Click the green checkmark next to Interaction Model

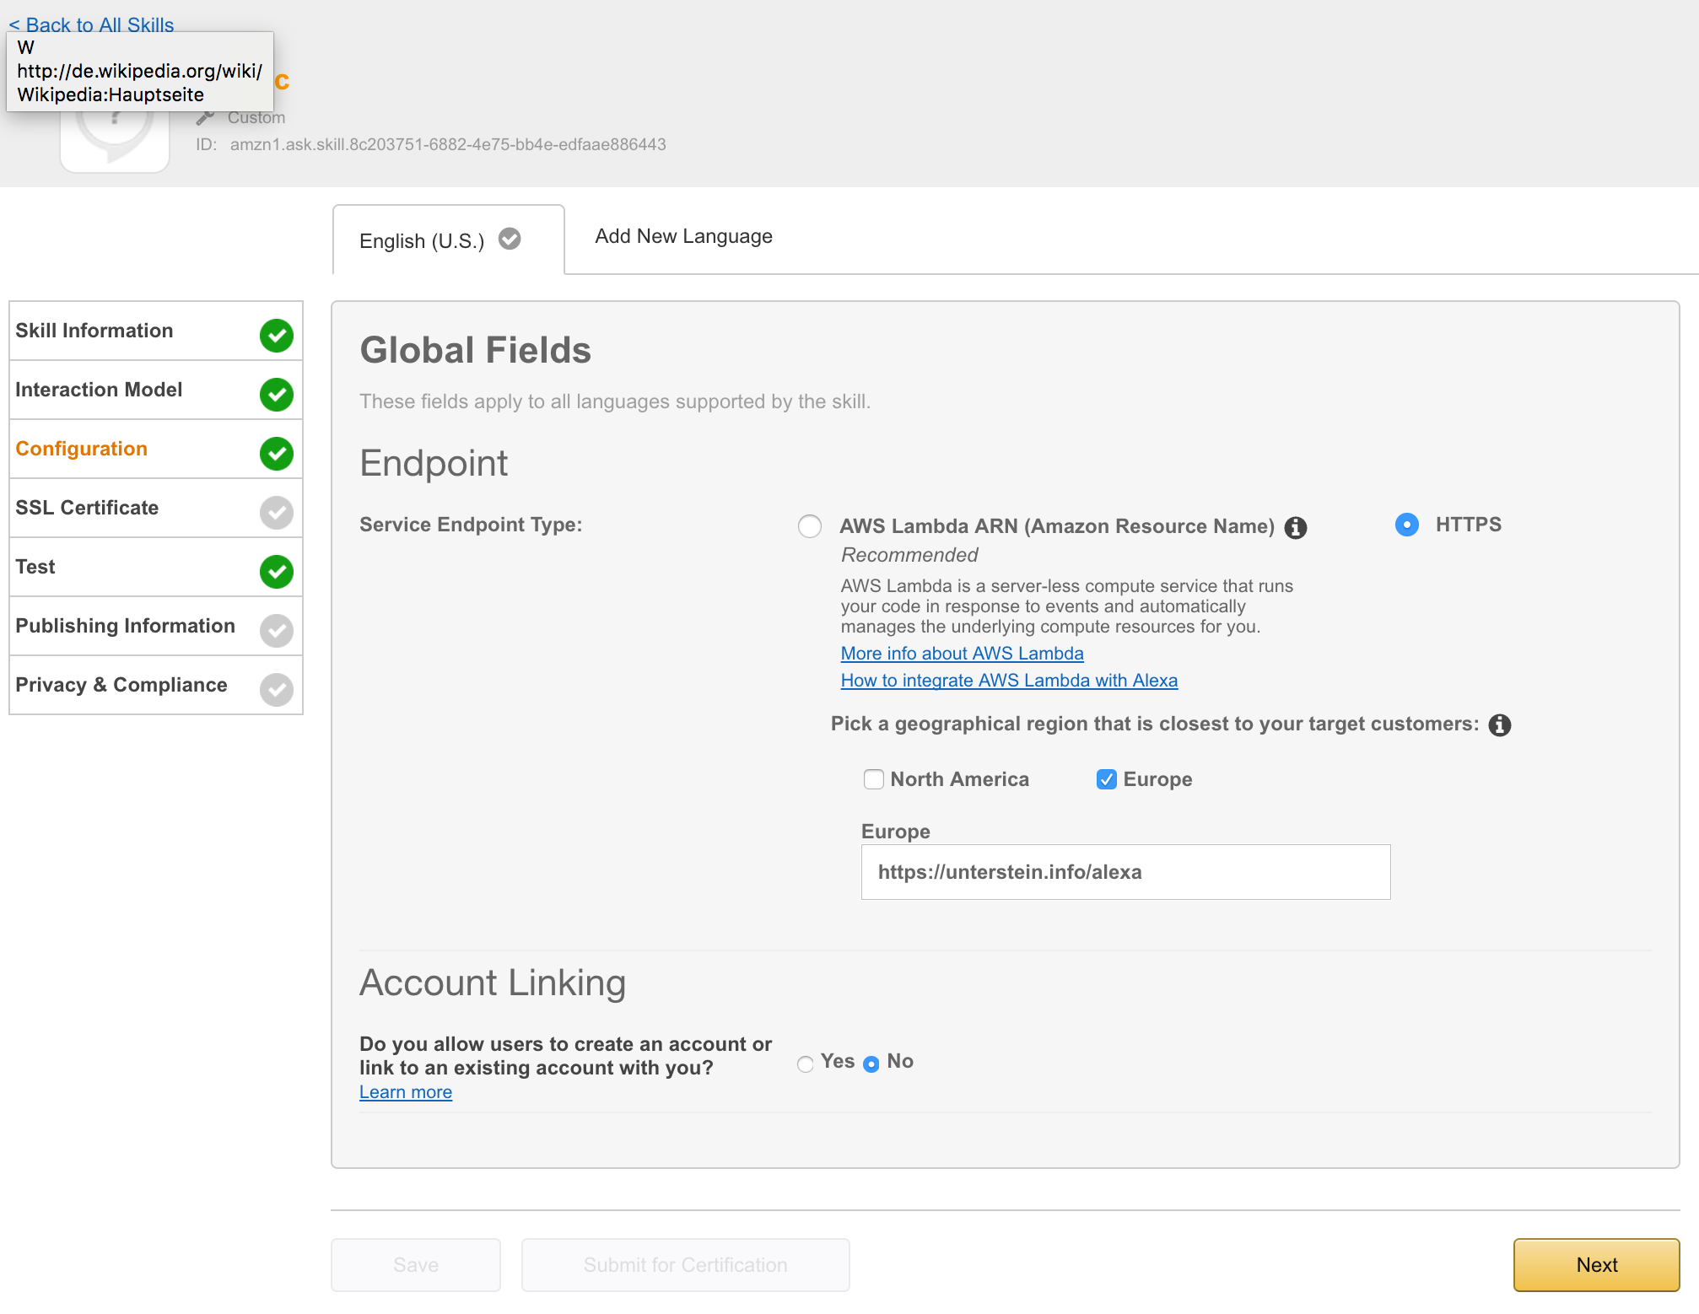pos(277,395)
